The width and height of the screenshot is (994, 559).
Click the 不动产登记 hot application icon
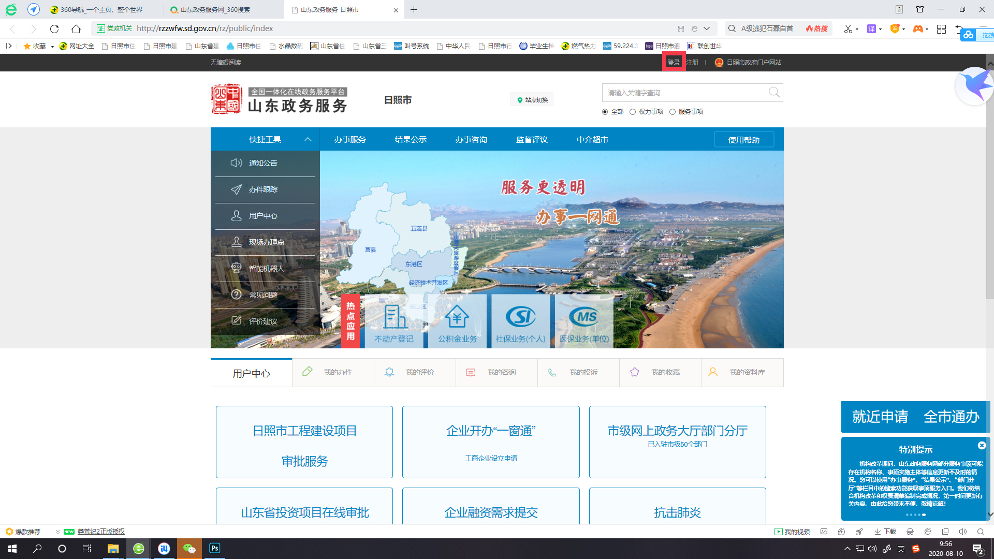point(394,318)
